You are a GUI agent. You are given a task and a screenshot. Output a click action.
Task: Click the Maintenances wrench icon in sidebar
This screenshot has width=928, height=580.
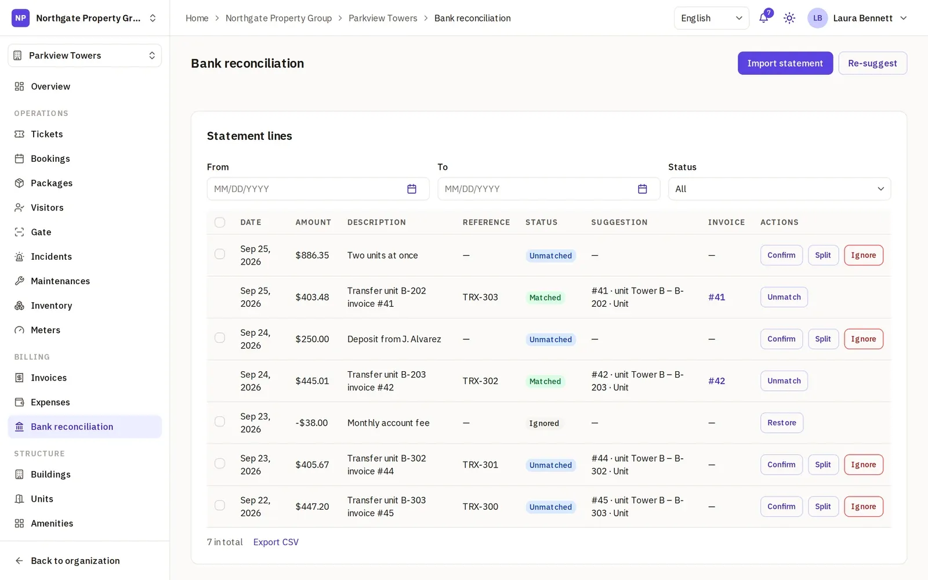click(19, 281)
